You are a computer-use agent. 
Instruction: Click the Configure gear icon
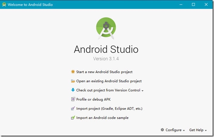pos(162,130)
